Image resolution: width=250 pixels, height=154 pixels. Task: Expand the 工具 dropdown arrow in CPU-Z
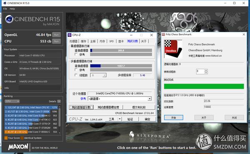(120, 119)
